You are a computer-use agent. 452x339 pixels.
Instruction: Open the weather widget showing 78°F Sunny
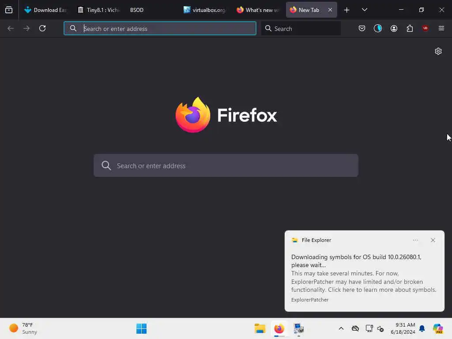23,328
